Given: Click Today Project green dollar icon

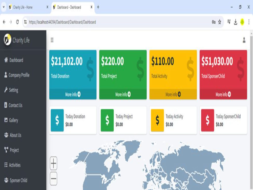Looking at the screenshot, I should 107,120.
